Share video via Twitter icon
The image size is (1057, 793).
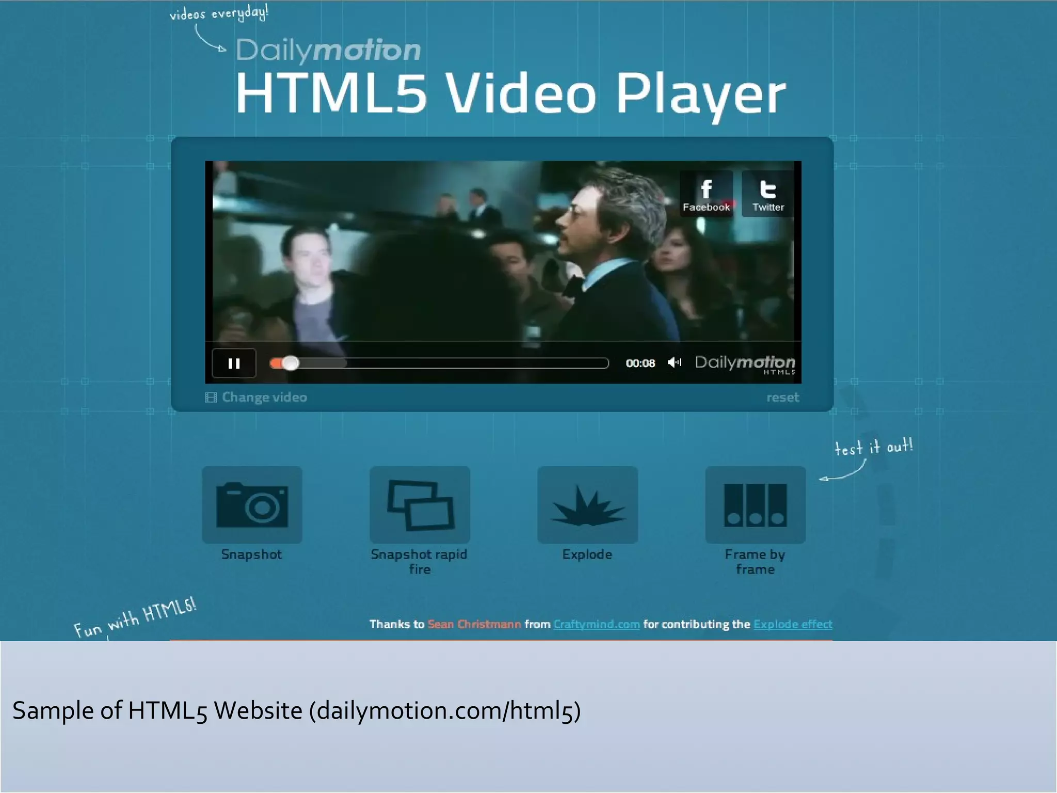(x=767, y=194)
